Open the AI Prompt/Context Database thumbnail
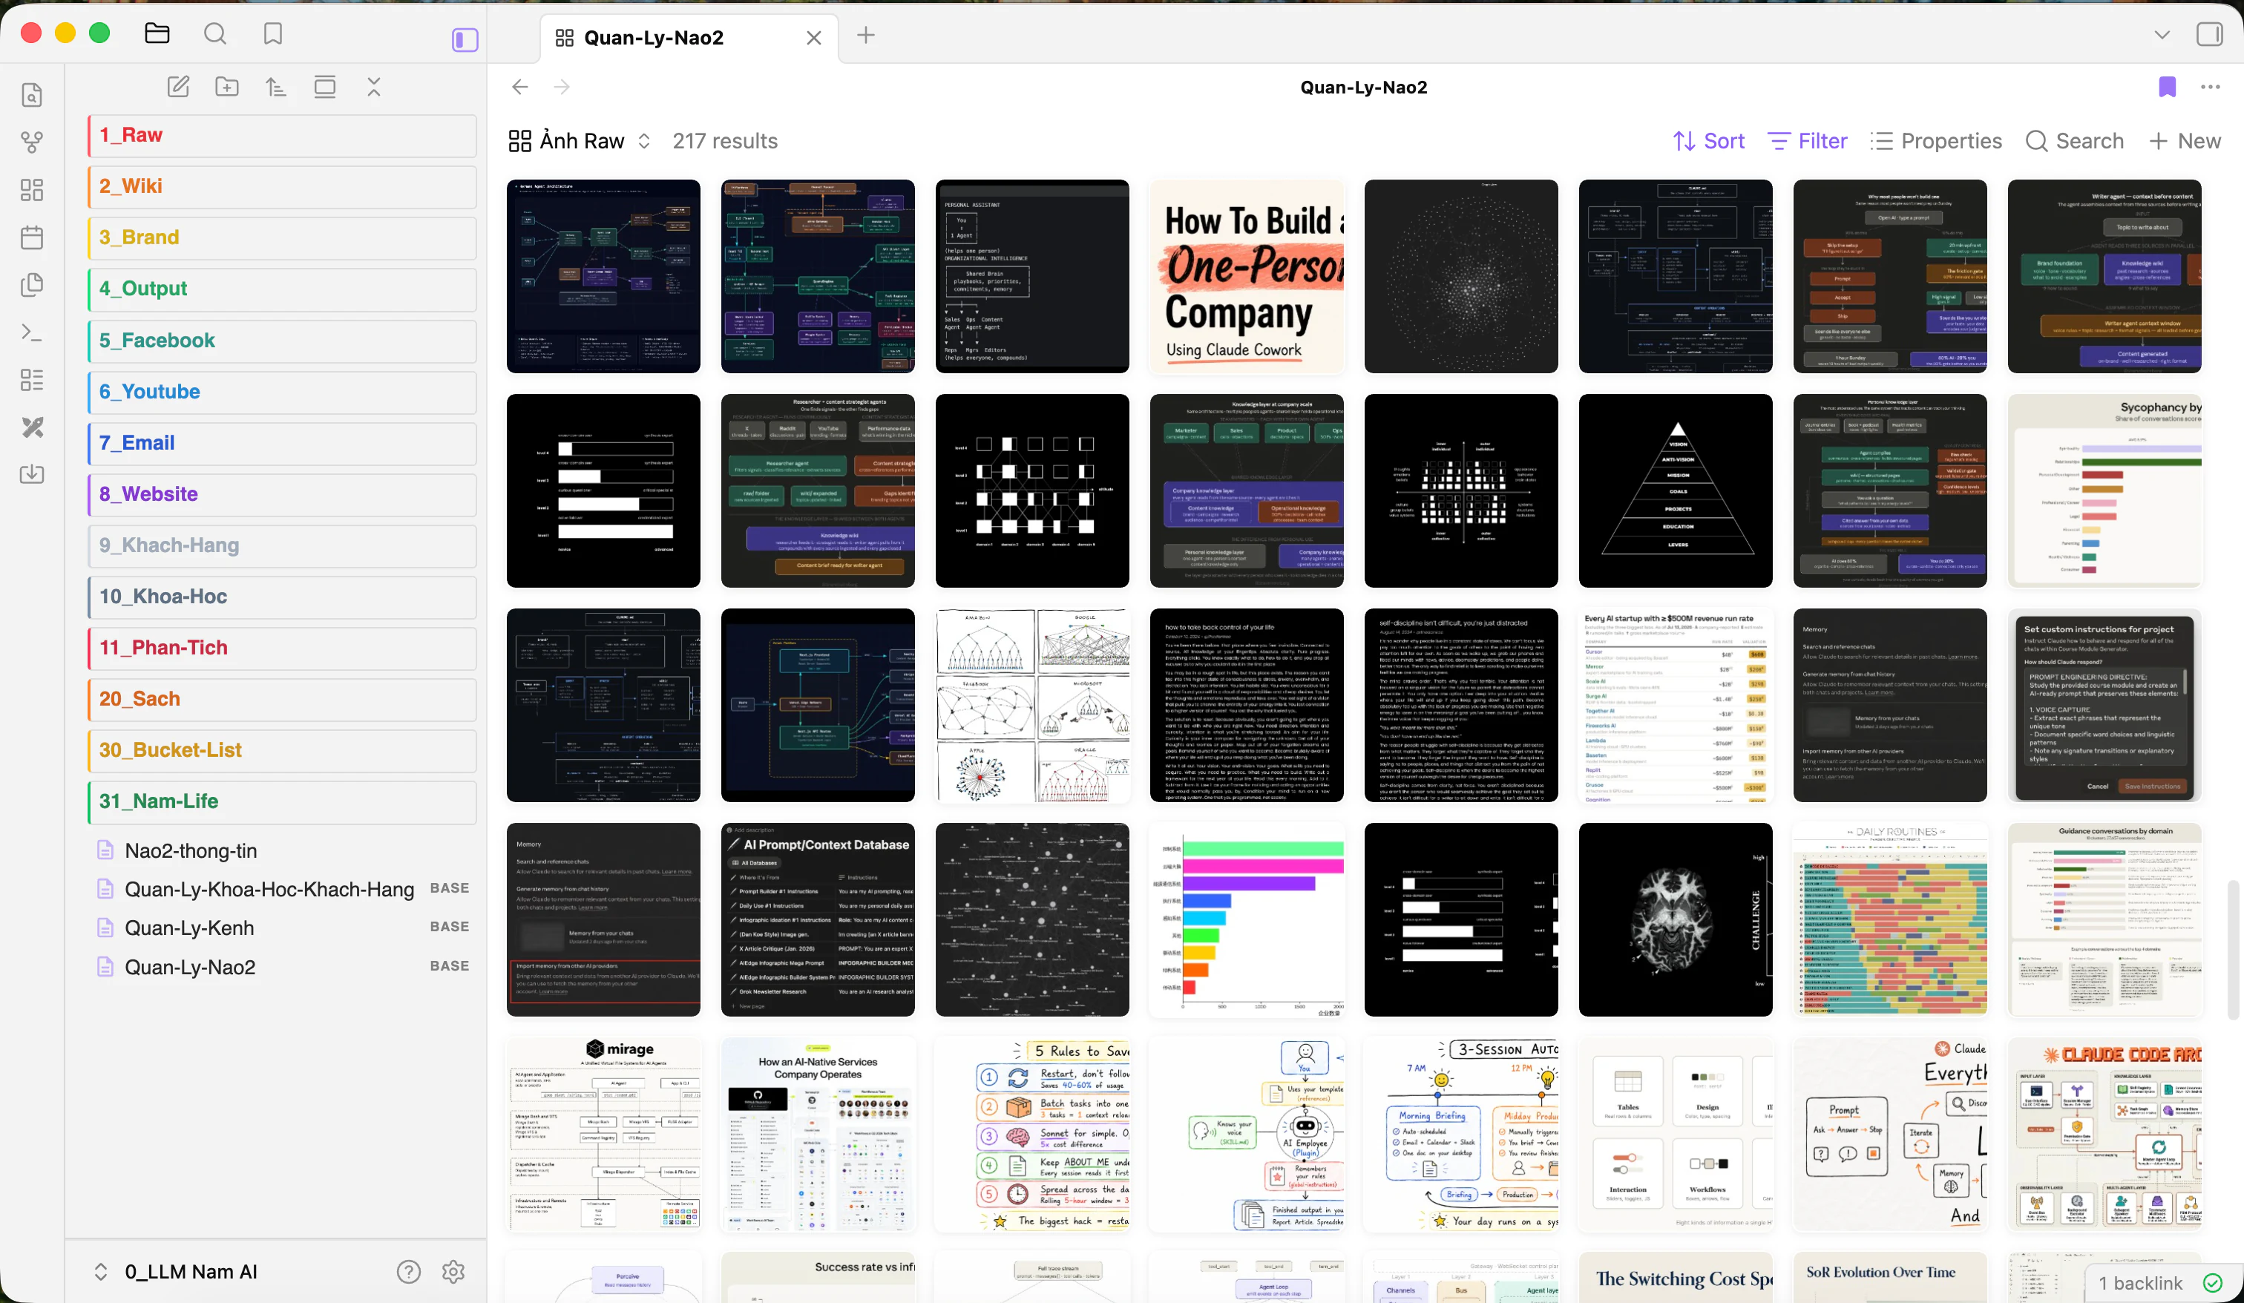 [x=818, y=919]
